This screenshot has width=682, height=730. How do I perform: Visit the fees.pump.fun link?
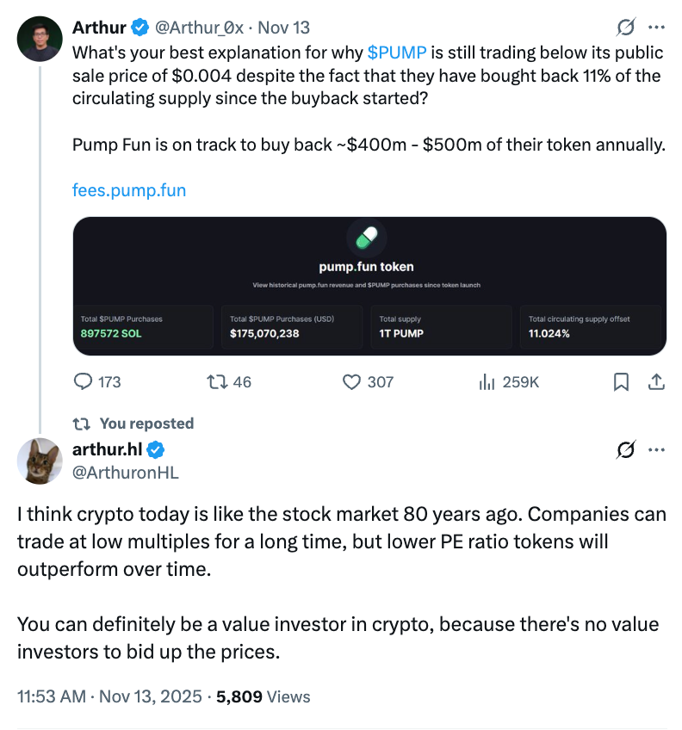(129, 189)
